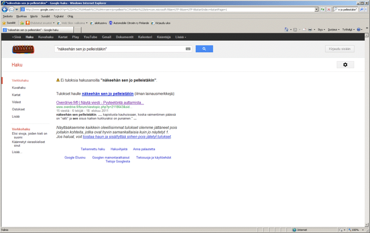Screen dimensions: 370x233
Task: Select Kuvahaku in left sidebar
Action: coord(19,88)
